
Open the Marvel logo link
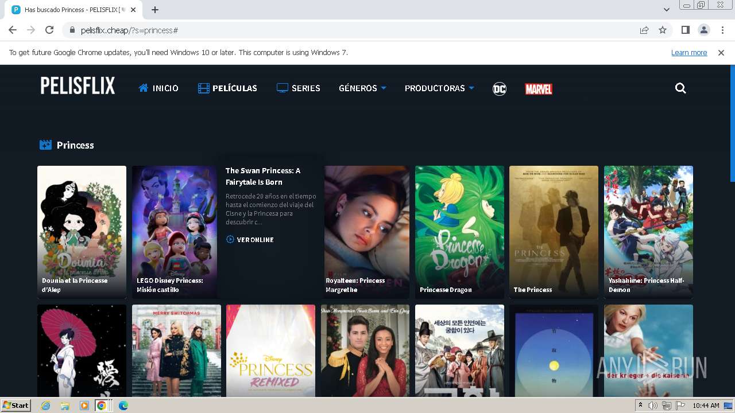tap(539, 89)
